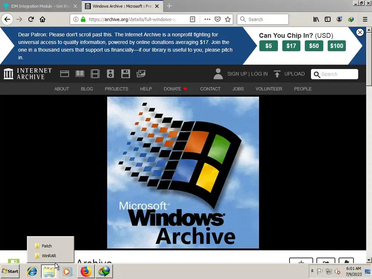Open page actions three-dot menu
Screen dimensions: 372x279
(x=207, y=20)
